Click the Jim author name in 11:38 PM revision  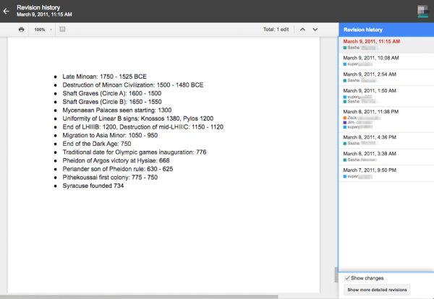click(x=351, y=122)
